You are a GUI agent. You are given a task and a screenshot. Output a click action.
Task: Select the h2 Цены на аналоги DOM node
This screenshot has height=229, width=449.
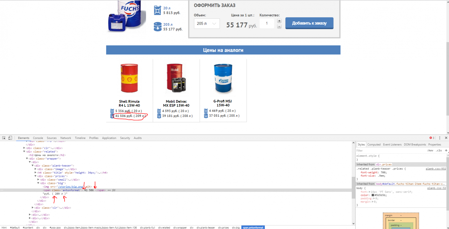47,155
